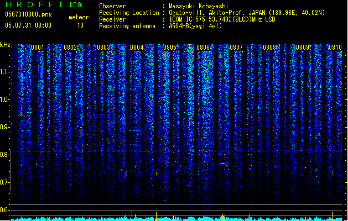Viewport: 348px width, 221px height.
Task: Click the 0.9 kHz axis label
Action: (4, 127)
